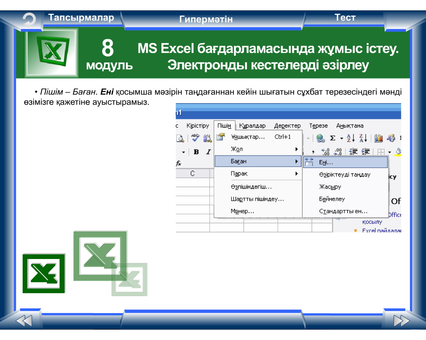Image resolution: width=426 pixels, height=340 pixels.
Task: Toggle Bold formatting
Action: (x=196, y=152)
